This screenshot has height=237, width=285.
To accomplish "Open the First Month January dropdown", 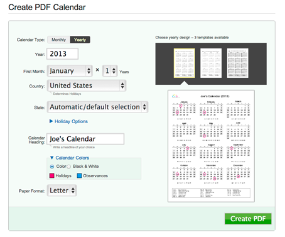I will point(70,71).
